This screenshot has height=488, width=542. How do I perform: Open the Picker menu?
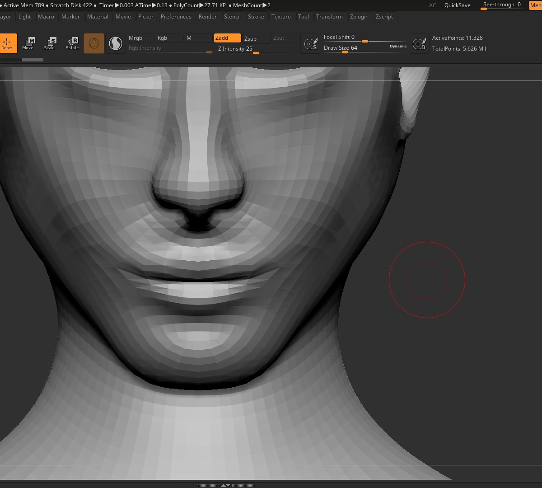146,17
